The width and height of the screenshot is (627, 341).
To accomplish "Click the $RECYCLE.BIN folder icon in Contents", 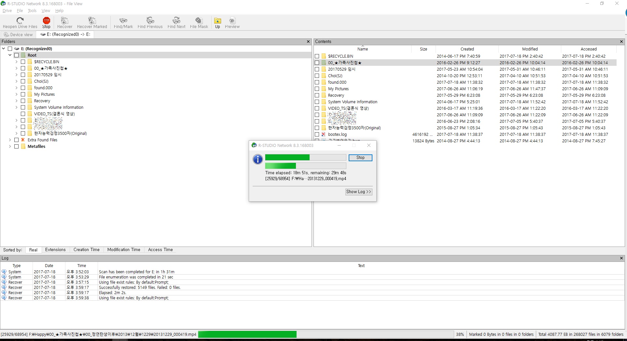I will click(x=324, y=56).
